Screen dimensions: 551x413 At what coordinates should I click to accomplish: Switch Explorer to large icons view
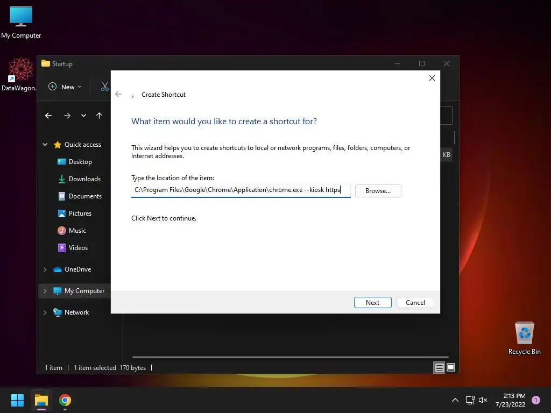pos(451,368)
